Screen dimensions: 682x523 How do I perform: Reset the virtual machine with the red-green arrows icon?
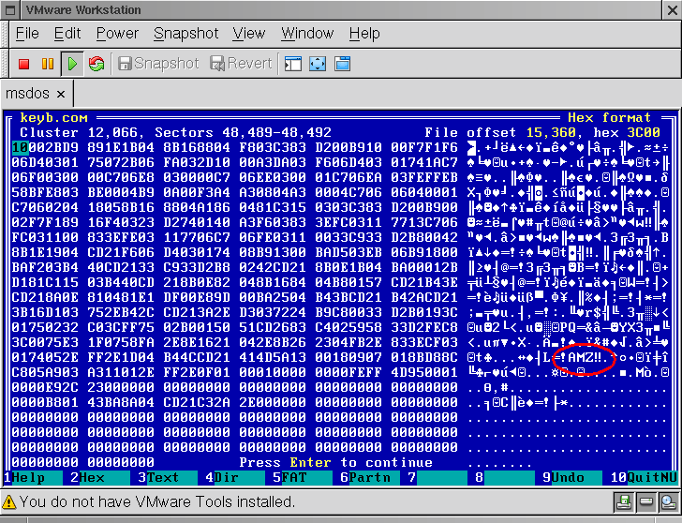96,64
